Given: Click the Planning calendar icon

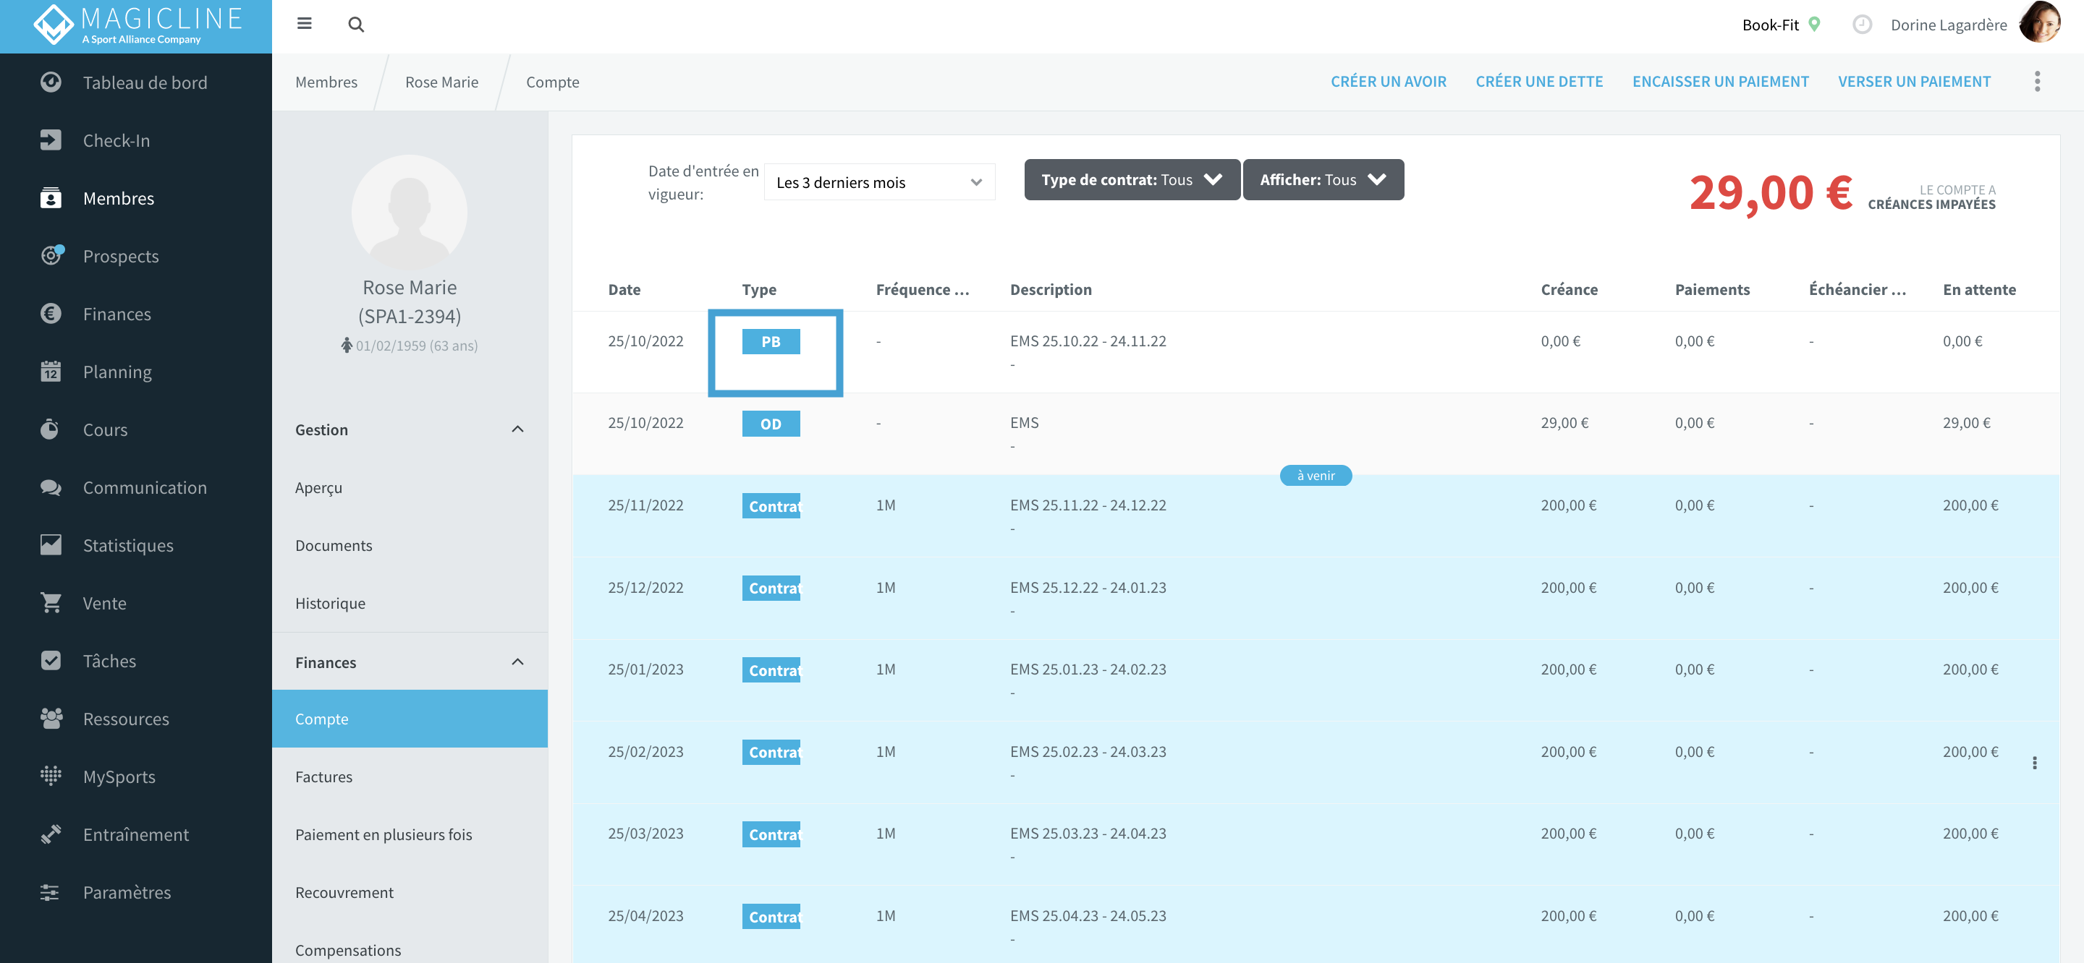Looking at the screenshot, I should pyautogui.click(x=51, y=371).
